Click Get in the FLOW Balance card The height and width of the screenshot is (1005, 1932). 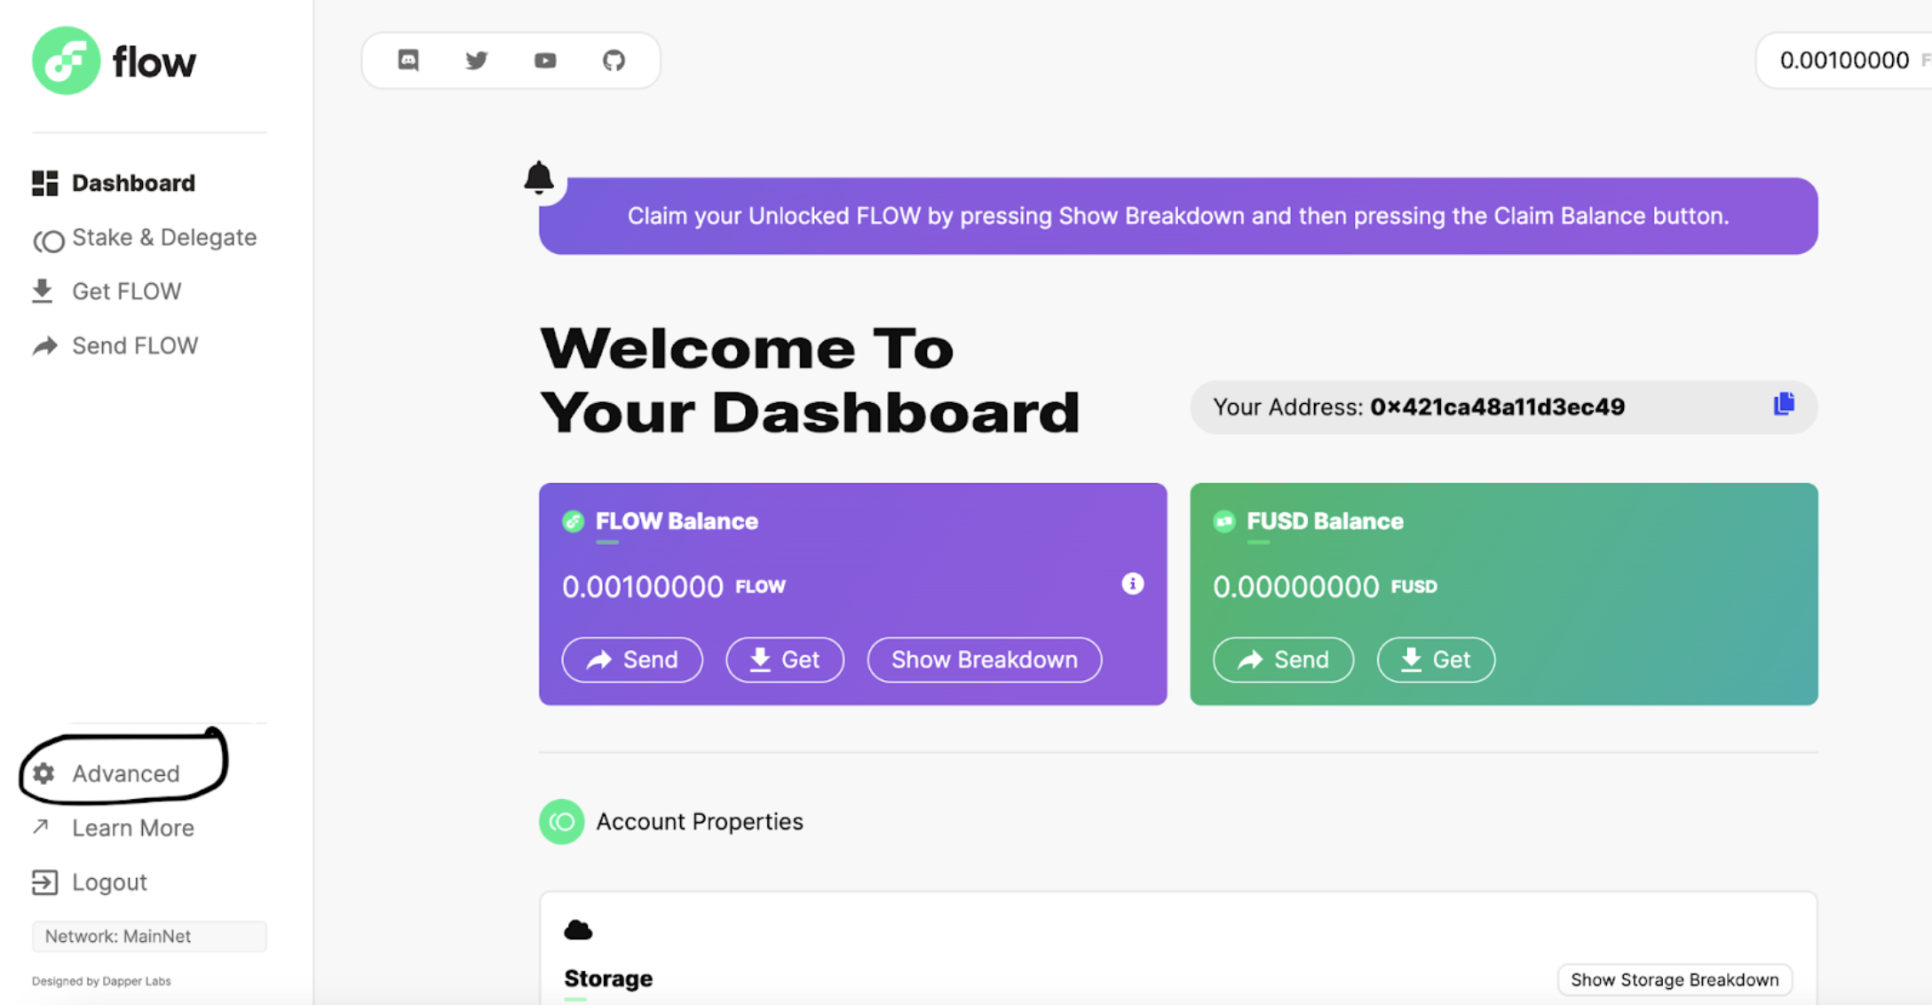pyautogui.click(x=785, y=660)
